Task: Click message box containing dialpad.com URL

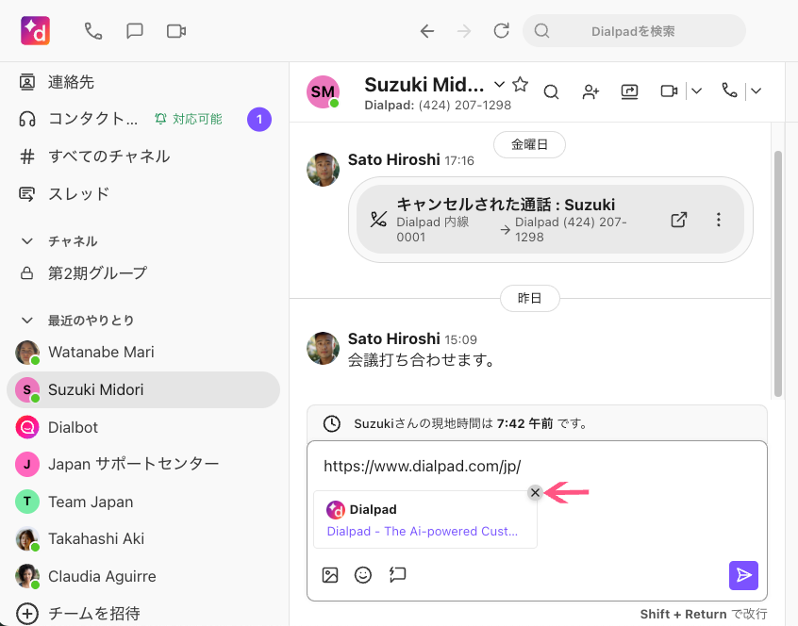Action: (x=537, y=520)
